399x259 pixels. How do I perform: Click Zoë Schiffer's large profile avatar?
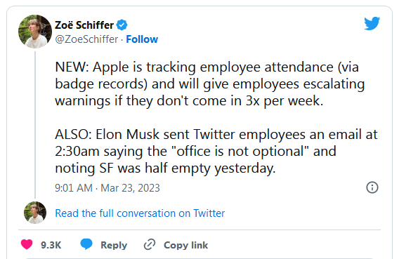point(35,32)
